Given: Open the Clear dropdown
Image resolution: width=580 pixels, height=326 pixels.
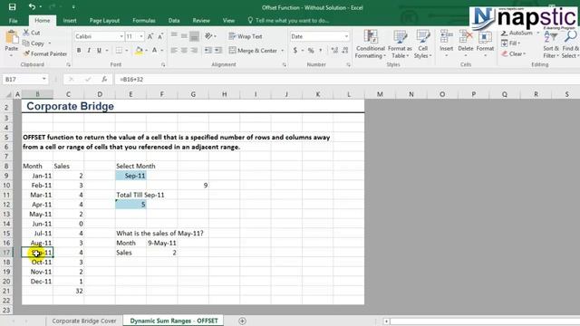Looking at the screenshot, I should coord(514,54).
